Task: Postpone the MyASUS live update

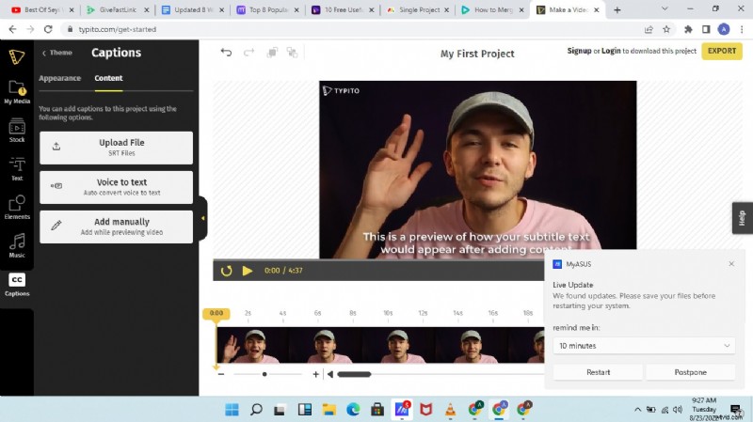Action: click(690, 372)
